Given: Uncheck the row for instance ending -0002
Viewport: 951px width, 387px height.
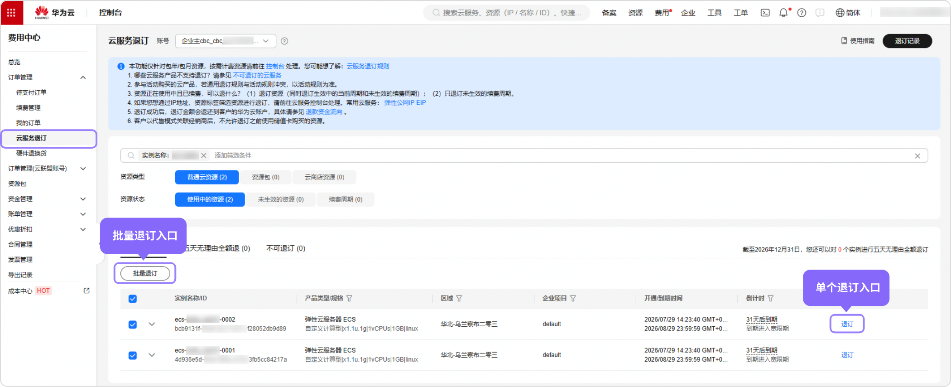Looking at the screenshot, I should click(x=133, y=324).
